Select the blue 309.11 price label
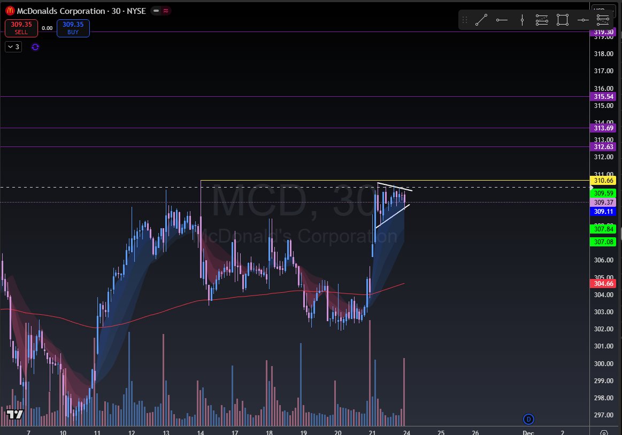Viewport: 622px width, 435px height. [x=603, y=211]
